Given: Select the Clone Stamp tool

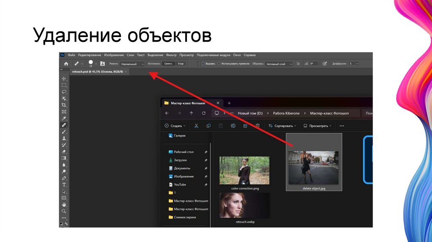Looking at the screenshot, I should [64, 138].
